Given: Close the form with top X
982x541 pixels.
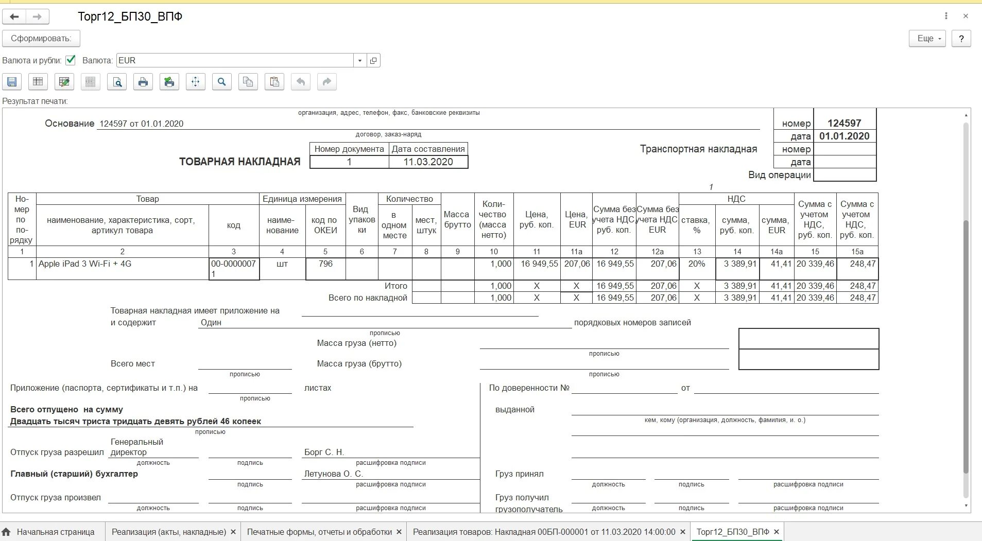Looking at the screenshot, I should point(966,16).
